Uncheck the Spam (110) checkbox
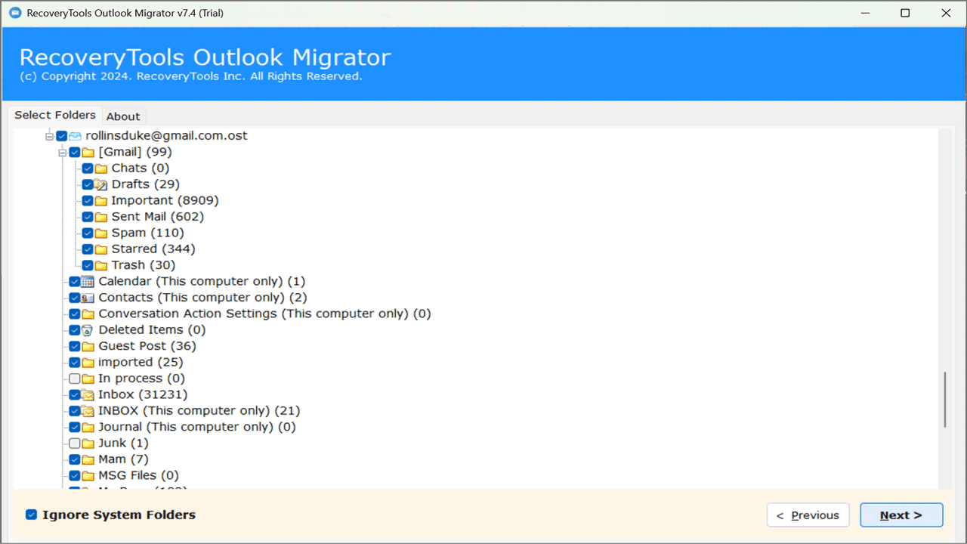Viewport: 967px width, 544px height. [x=88, y=233]
